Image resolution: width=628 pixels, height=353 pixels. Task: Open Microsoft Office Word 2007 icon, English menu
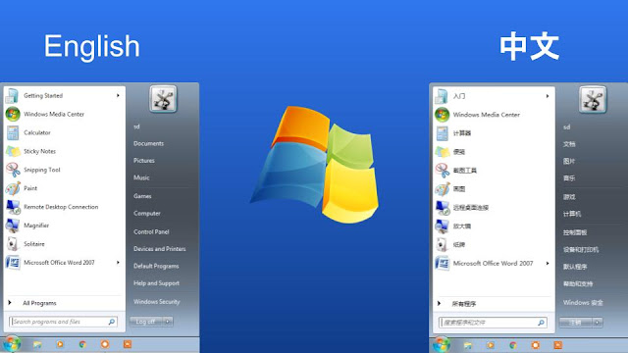(13, 263)
